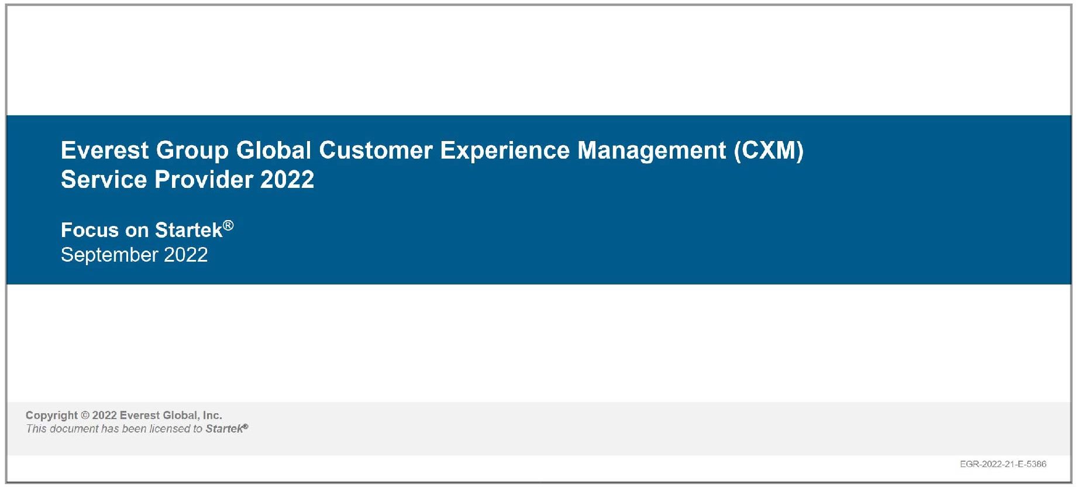Click the word "Everest" in the title
Screen dimensions: 1078x487
coord(105,151)
